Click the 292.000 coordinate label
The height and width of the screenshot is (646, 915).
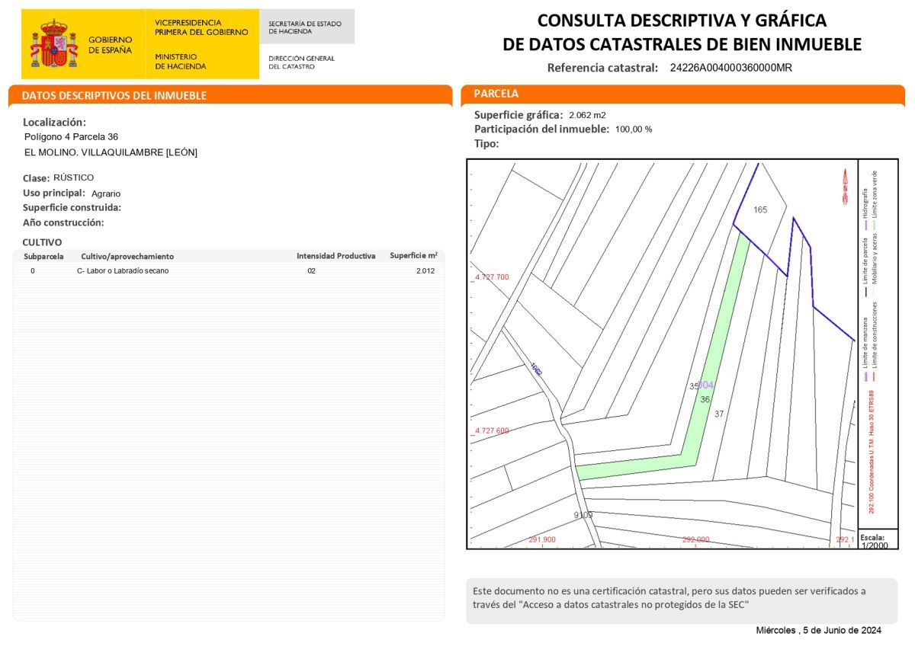695,540
